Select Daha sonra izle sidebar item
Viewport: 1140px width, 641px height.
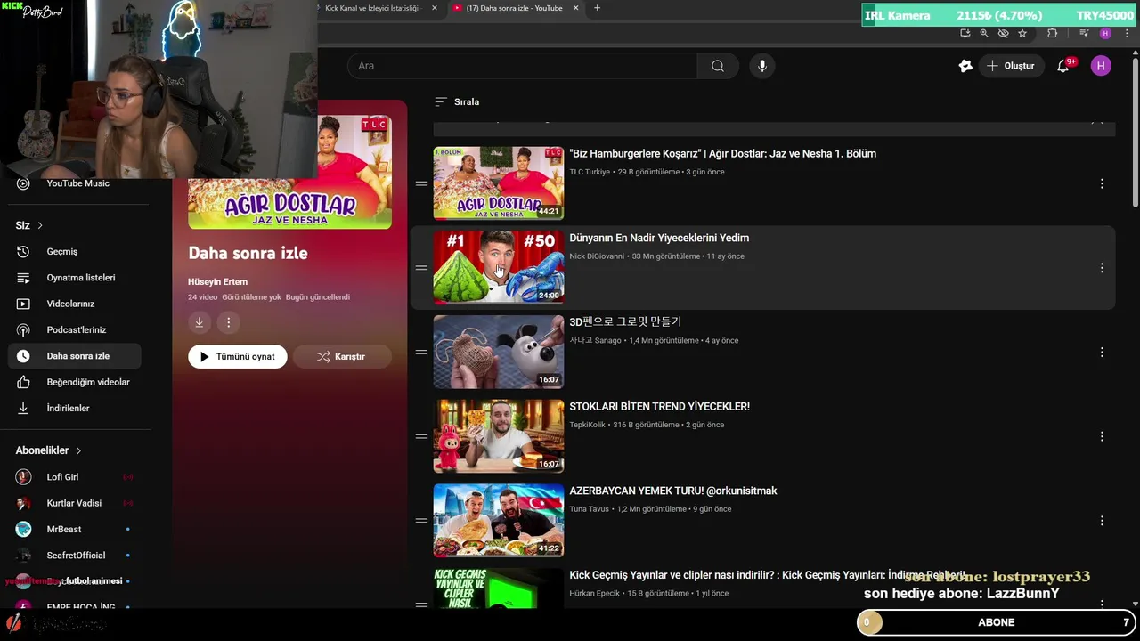click(76, 356)
